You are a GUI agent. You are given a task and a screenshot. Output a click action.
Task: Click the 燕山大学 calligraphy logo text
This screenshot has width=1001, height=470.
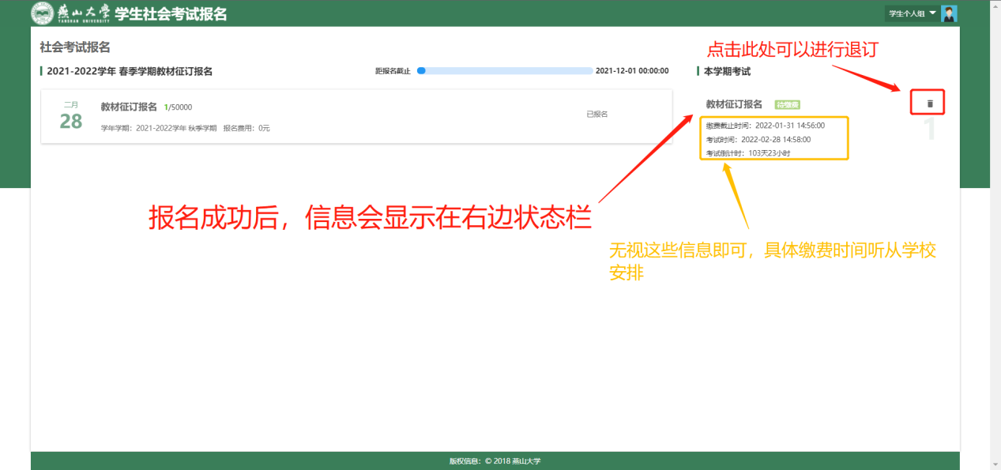click(84, 13)
